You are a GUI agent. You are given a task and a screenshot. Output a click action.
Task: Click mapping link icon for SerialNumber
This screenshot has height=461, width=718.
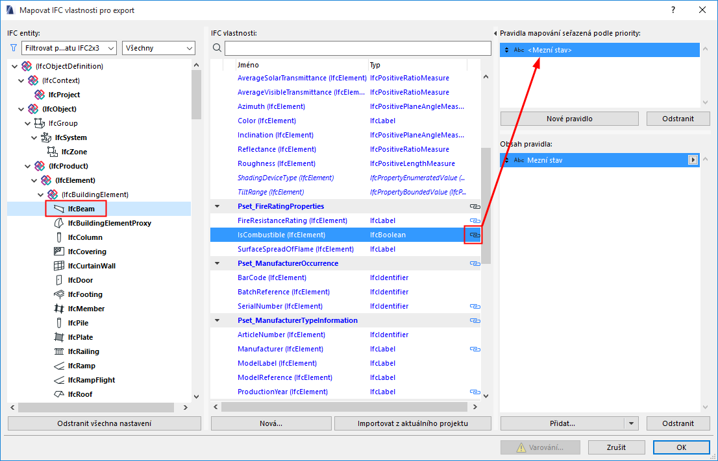pos(475,306)
